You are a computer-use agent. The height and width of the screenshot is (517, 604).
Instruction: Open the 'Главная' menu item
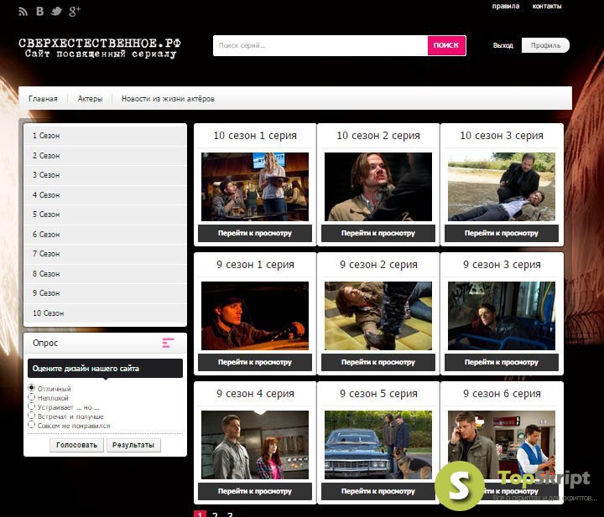[43, 99]
